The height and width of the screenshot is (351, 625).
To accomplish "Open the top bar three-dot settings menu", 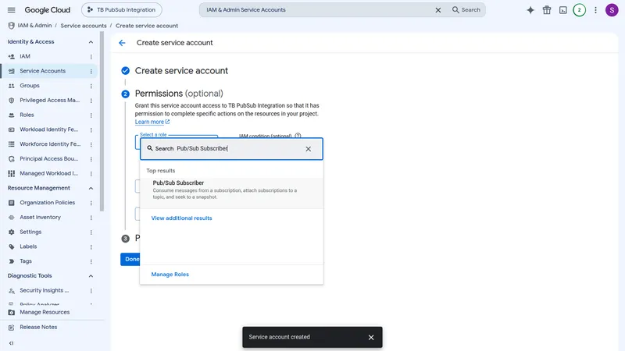I will (x=595, y=10).
